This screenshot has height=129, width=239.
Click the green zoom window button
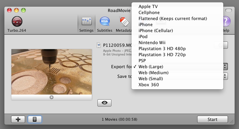pyautogui.click(x=23, y=10)
